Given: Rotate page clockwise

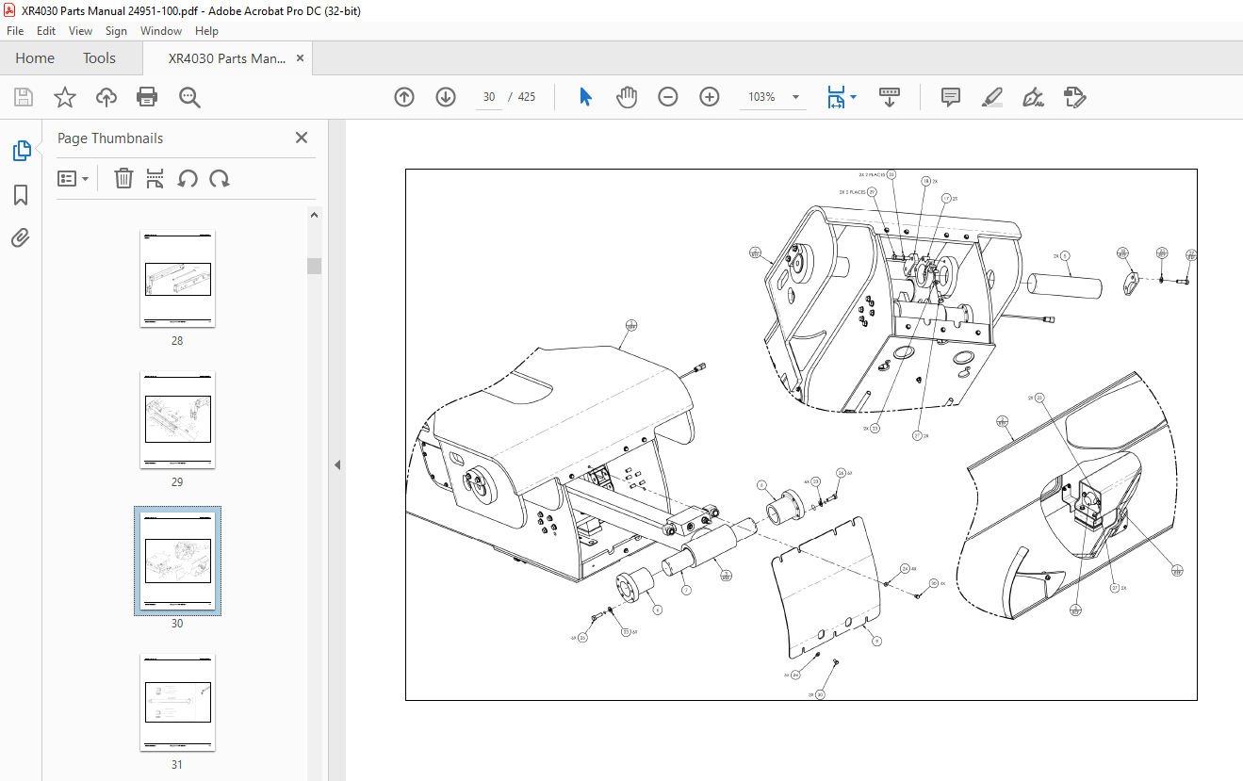Looking at the screenshot, I should (x=220, y=178).
